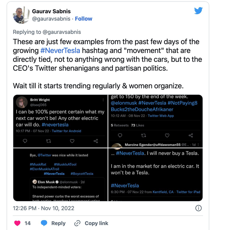Click heart icon under the 73 Likes tweet
This screenshot has width=228, height=230.
click(x=167, y=135)
